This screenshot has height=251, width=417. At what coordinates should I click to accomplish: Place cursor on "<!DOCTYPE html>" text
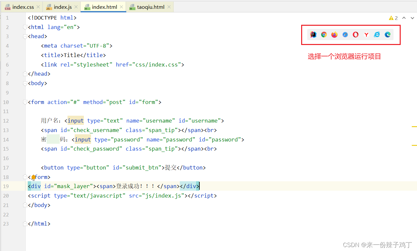coord(52,18)
